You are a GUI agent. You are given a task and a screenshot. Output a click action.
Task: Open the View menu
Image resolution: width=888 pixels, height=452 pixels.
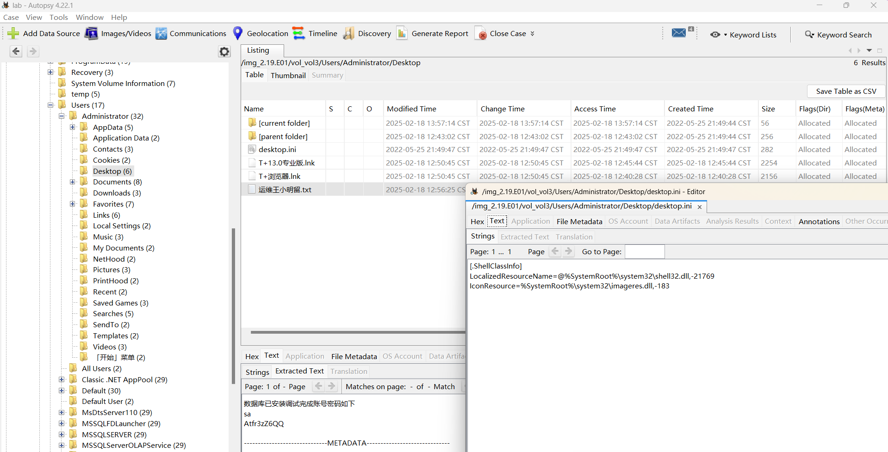pos(34,17)
